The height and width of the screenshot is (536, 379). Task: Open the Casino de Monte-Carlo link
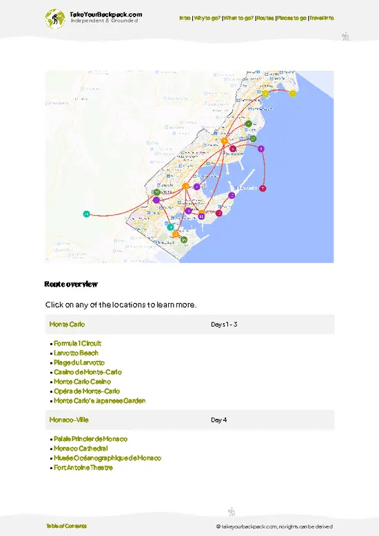point(88,372)
